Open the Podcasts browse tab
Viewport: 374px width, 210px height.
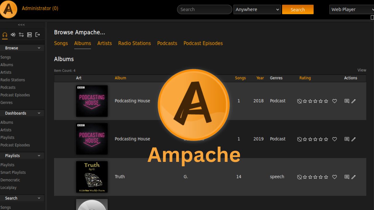coord(167,43)
